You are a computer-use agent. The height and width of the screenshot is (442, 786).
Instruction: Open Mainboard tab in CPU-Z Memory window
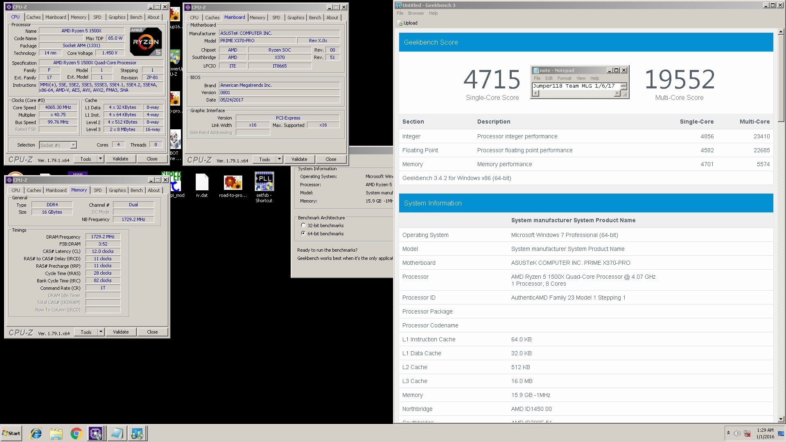click(56, 190)
